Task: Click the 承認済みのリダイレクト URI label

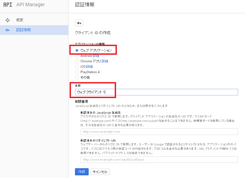Action: pos(98,140)
